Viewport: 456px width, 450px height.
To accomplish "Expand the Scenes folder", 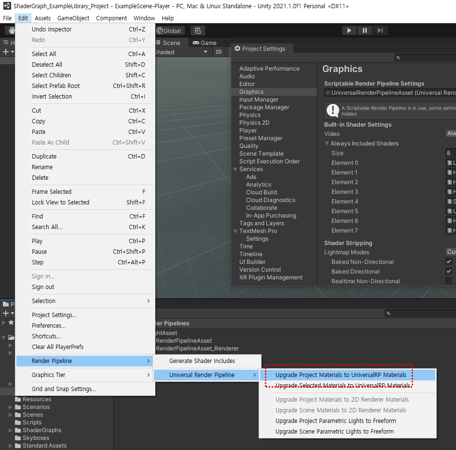I will click(11, 415).
